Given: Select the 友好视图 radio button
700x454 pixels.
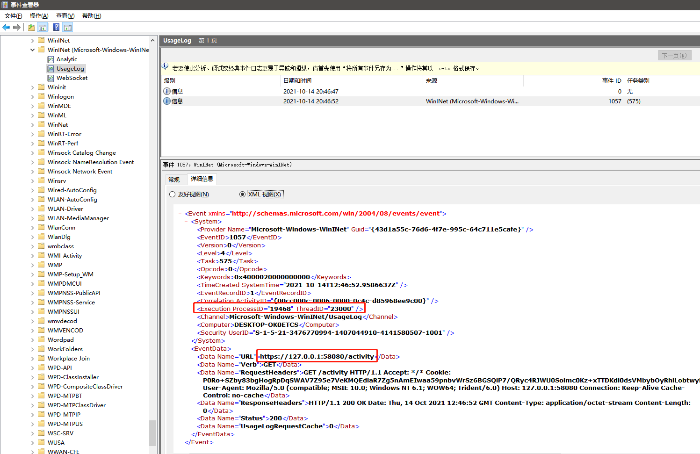Looking at the screenshot, I should [173, 195].
